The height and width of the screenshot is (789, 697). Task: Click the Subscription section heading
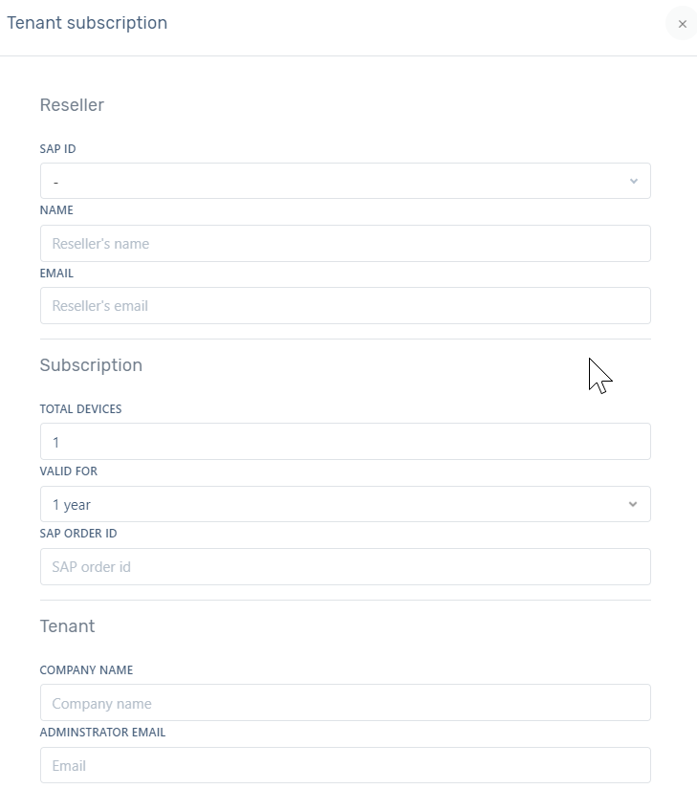[91, 365]
